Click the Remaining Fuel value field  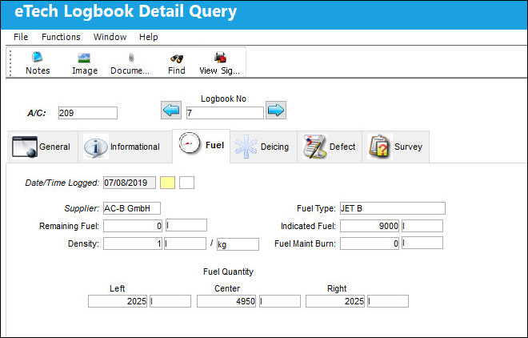(x=133, y=226)
